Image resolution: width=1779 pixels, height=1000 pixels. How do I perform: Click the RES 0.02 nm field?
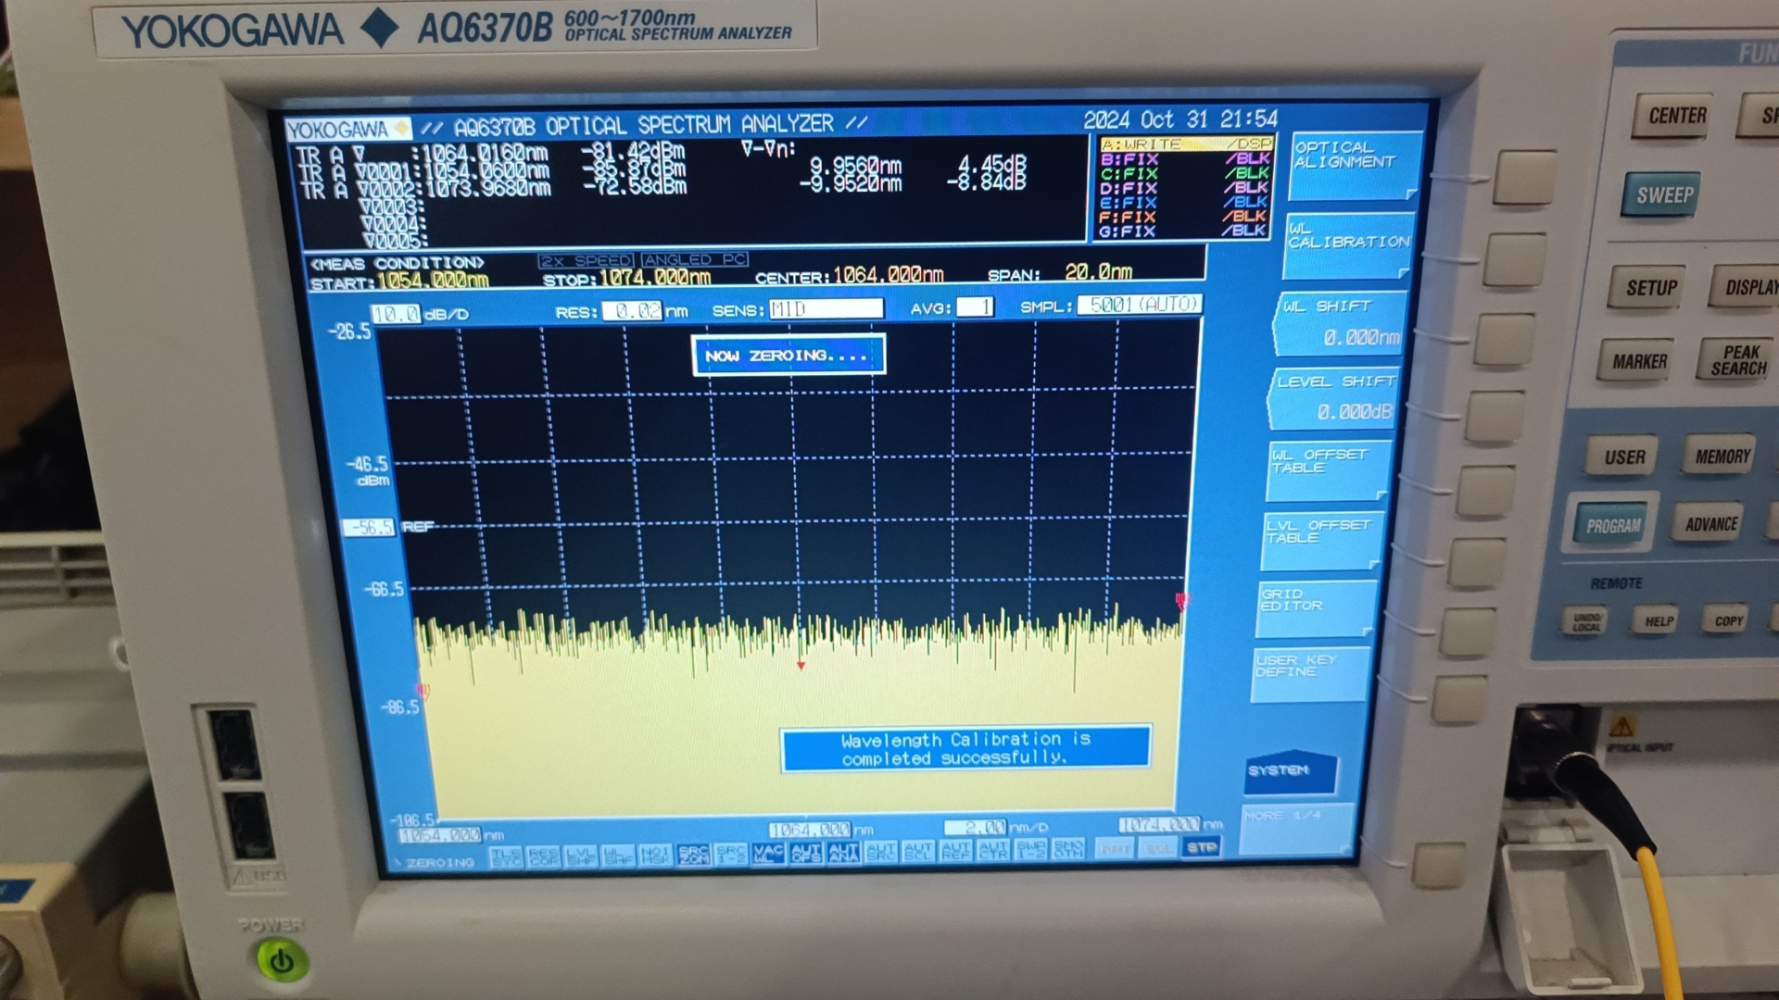tap(632, 311)
